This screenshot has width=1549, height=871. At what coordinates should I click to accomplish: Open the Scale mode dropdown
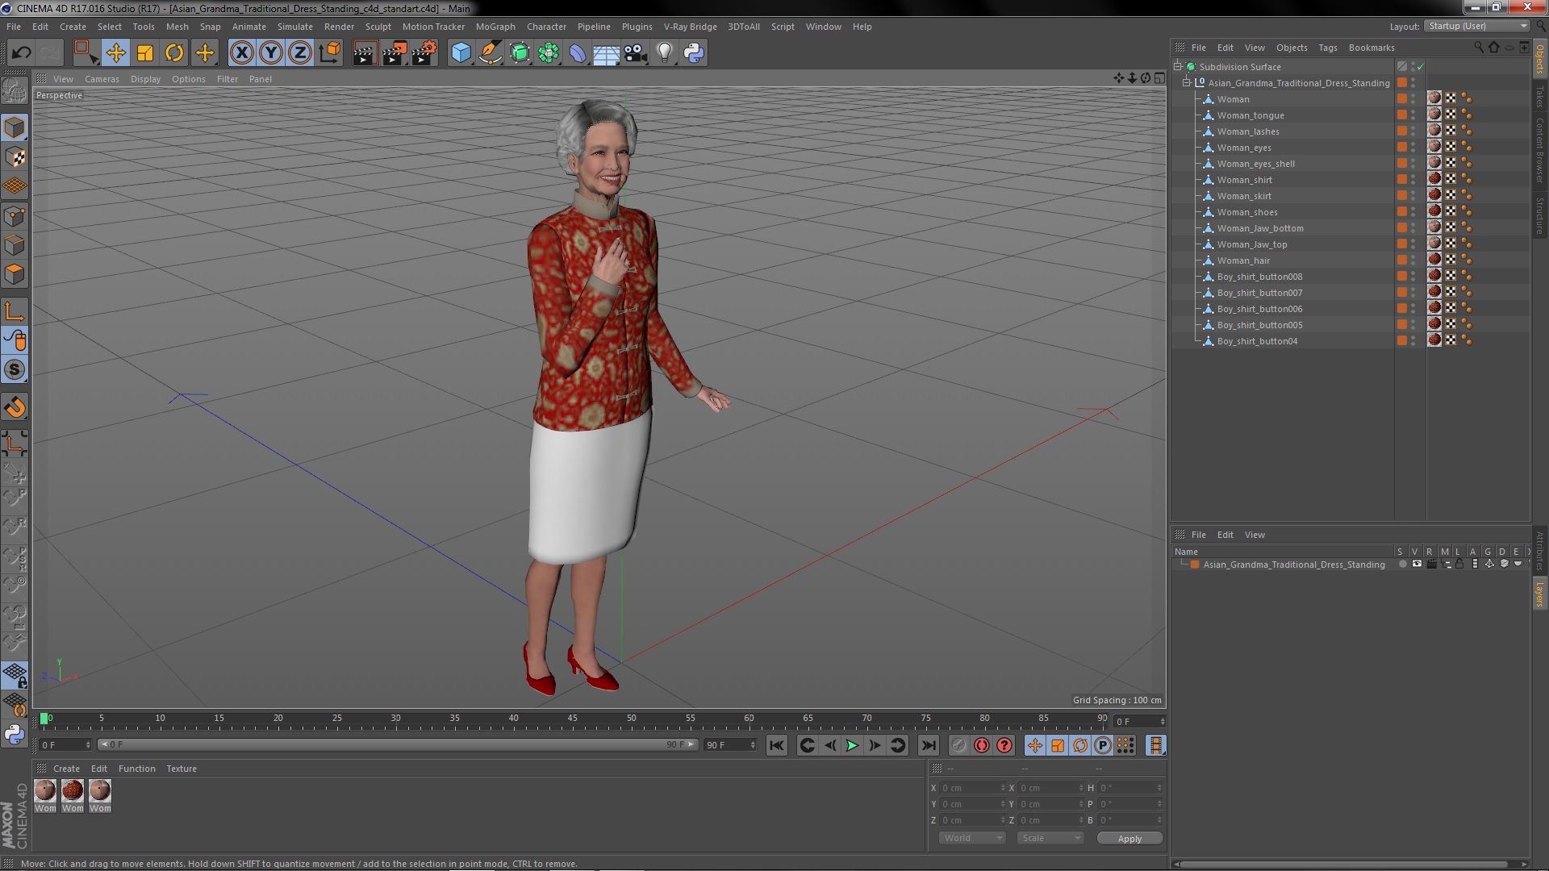tap(1050, 839)
